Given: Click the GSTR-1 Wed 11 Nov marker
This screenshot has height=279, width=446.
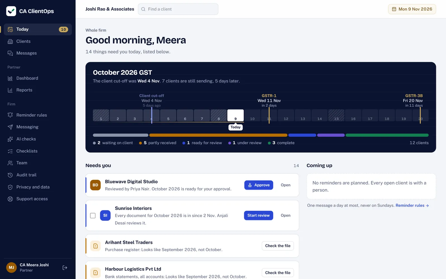Looking at the screenshot, I should tap(269, 100).
